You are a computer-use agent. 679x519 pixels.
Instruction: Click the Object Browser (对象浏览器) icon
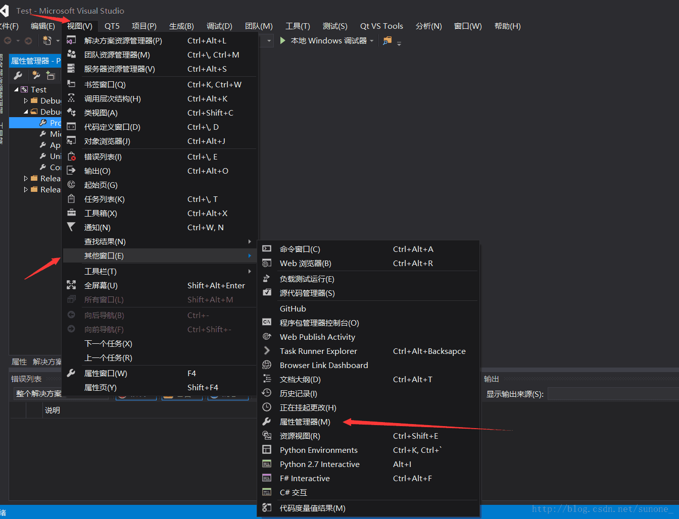71,140
